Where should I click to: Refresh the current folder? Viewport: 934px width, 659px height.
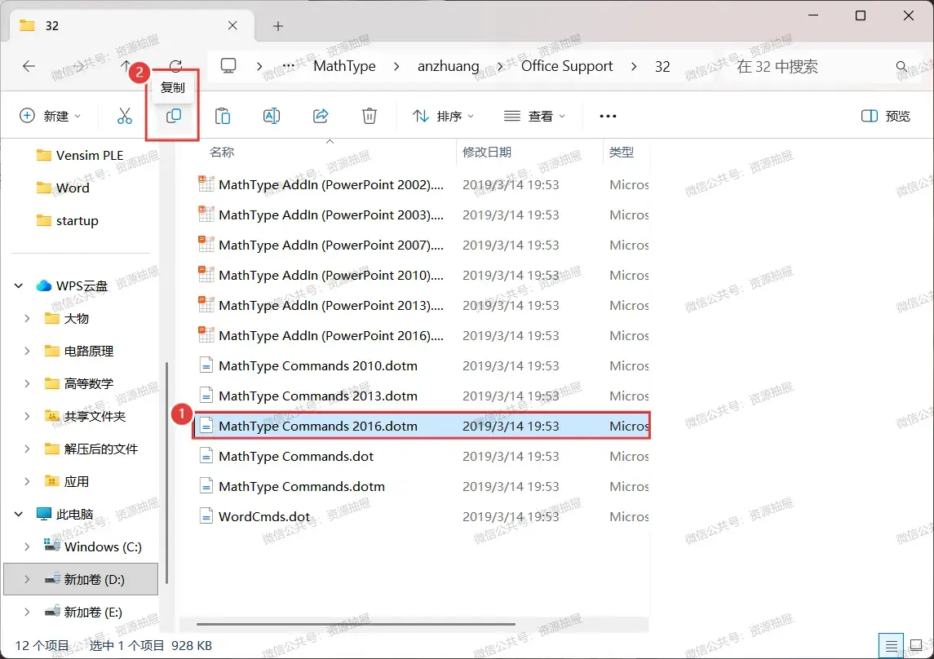tap(175, 66)
